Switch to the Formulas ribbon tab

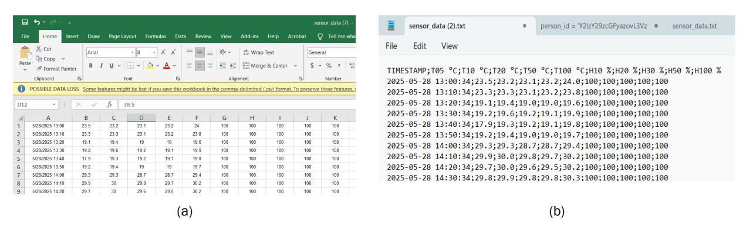coord(156,36)
